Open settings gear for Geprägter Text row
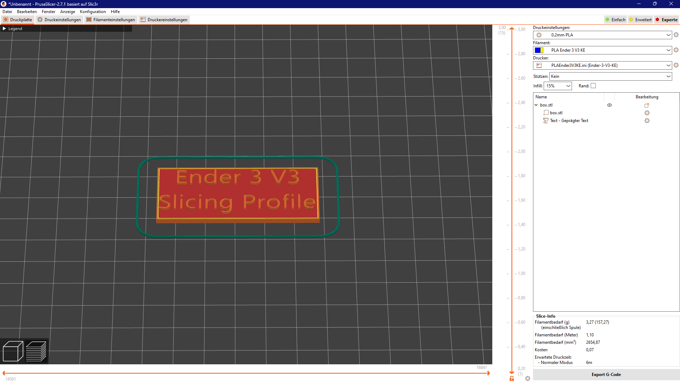Screen dimensions: 680x382 (647, 121)
